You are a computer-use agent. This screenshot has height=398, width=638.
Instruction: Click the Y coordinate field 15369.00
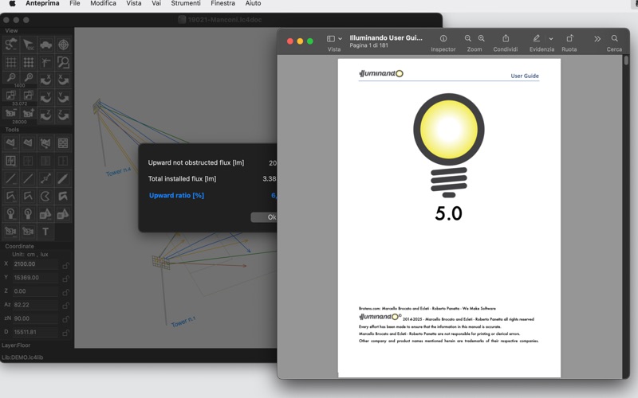[x=35, y=278]
